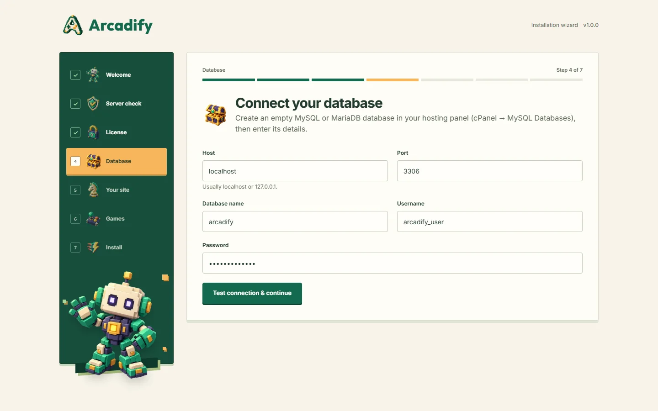Click the License step checkmark box

pos(75,132)
